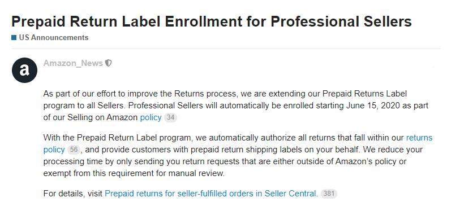This screenshot has height=215, width=460.
Task: Click the blue square category icon
Action: (14, 37)
